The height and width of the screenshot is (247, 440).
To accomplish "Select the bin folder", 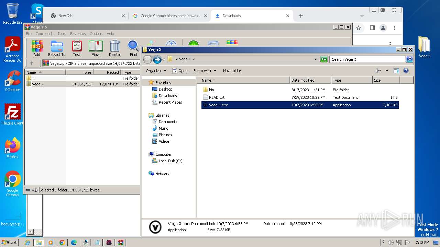I will click(300, 90).
